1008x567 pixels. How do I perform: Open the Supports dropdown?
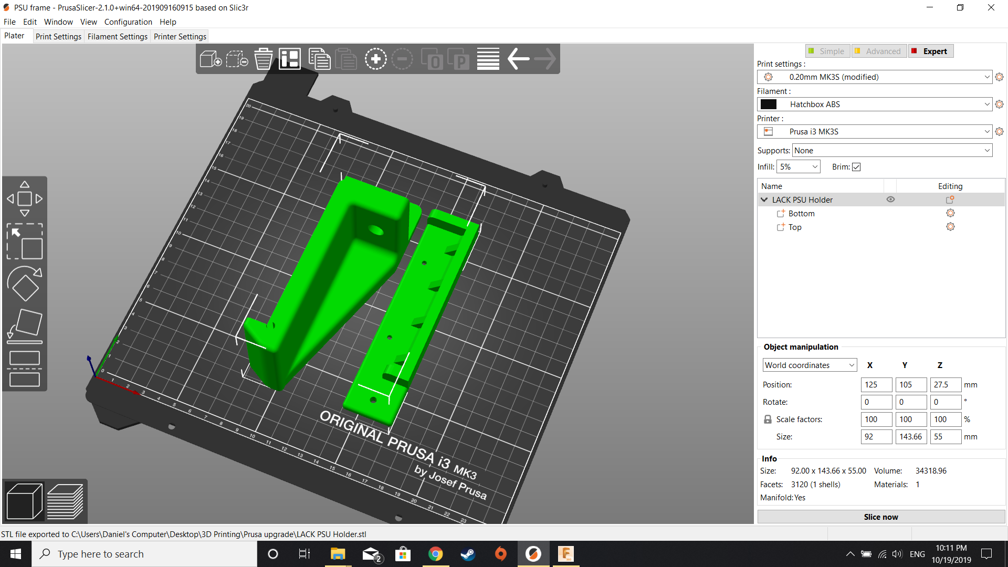coord(892,151)
